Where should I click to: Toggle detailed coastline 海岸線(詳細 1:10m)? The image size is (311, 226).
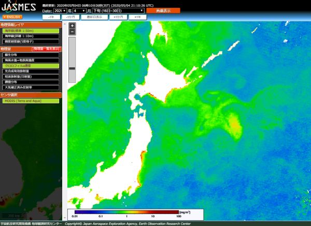pyautogui.click(x=31, y=36)
